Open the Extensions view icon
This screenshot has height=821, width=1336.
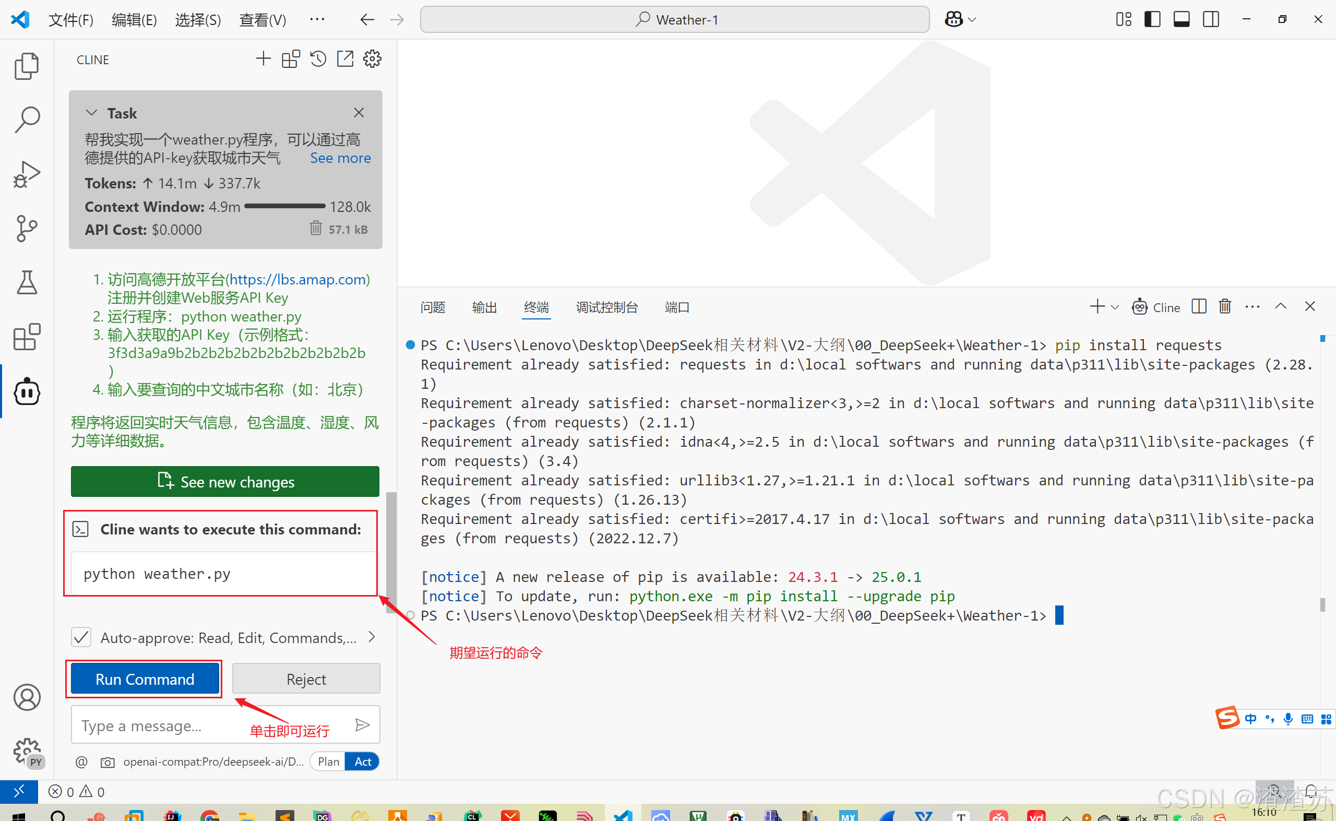tap(27, 337)
